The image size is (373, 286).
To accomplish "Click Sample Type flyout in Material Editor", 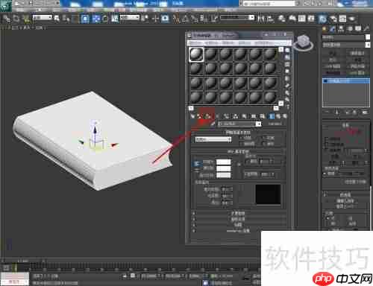I will (287, 51).
